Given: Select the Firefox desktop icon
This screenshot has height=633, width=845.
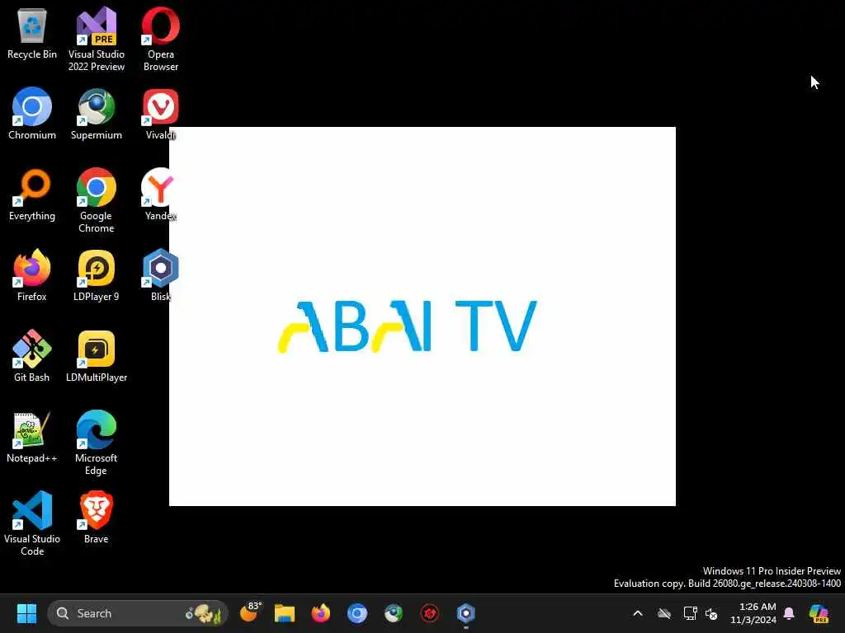Looking at the screenshot, I should 32,275.
